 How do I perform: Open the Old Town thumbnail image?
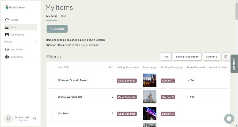[150, 113]
